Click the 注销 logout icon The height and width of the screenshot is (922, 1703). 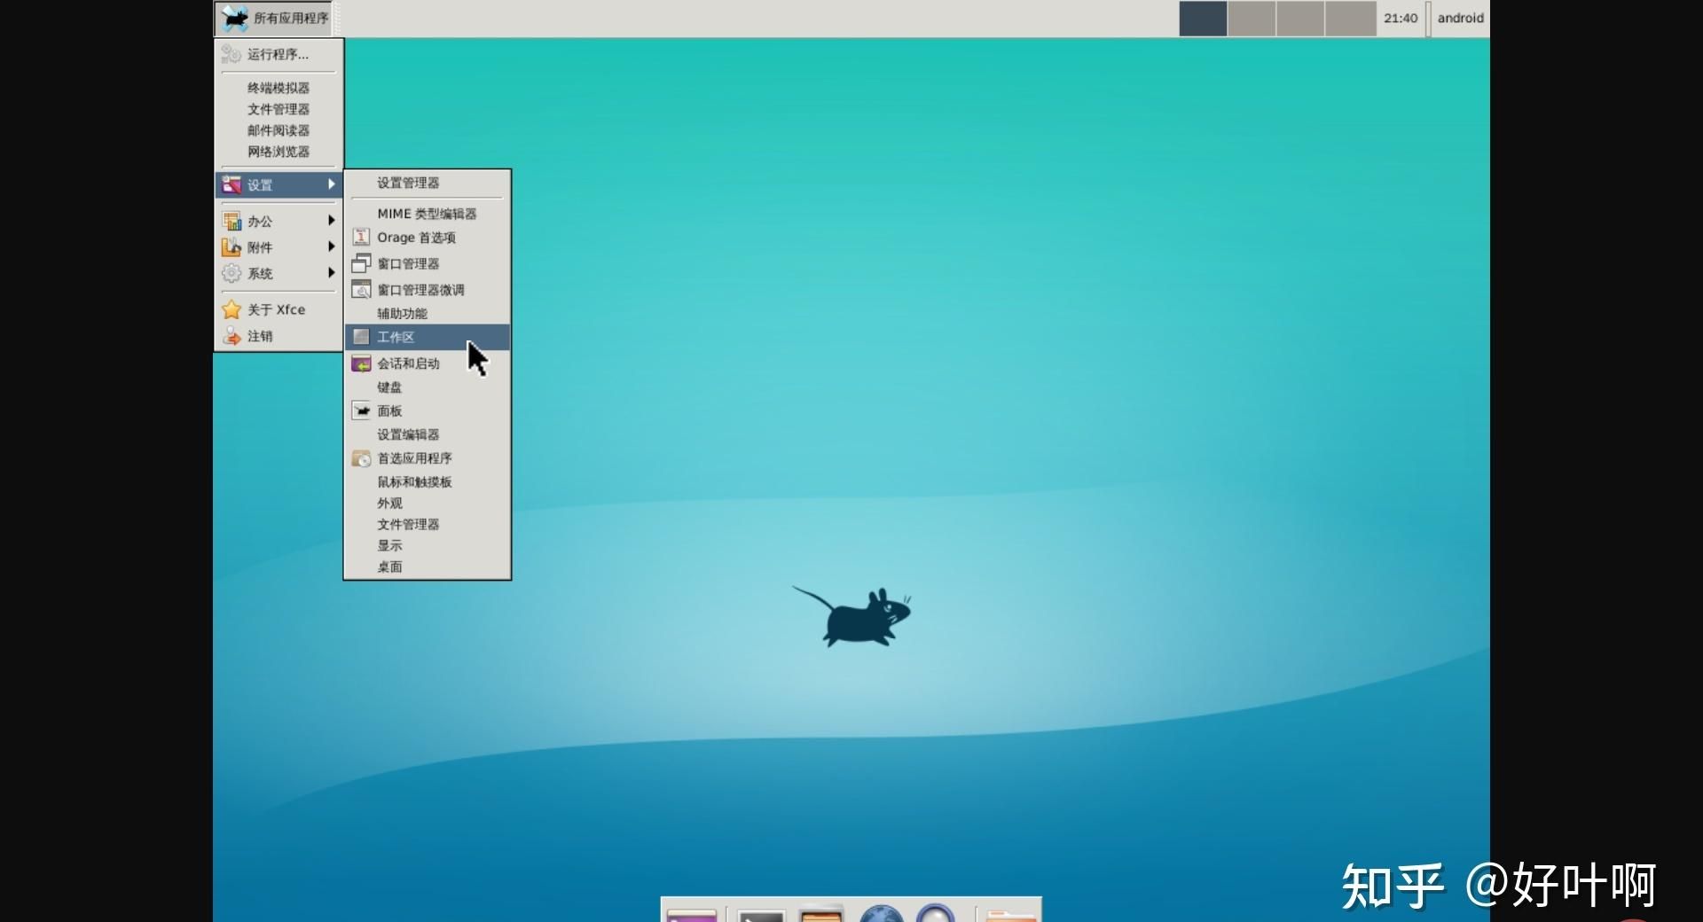[232, 336]
